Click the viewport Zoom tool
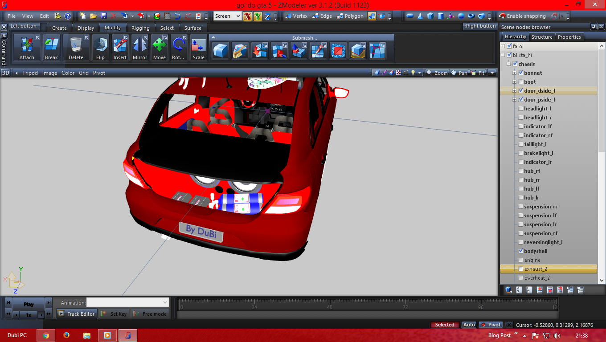The image size is (606, 342). [x=437, y=73]
